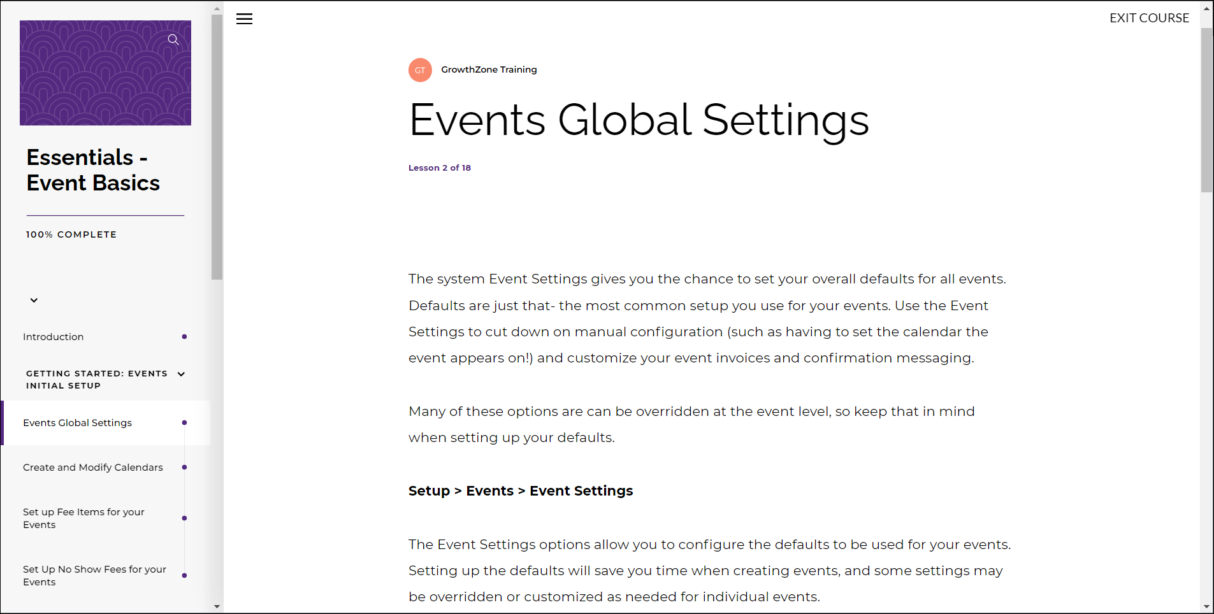Select the Events Global Settings lesson
Viewport: 1214px width, 614px height.
pos(78,423)
